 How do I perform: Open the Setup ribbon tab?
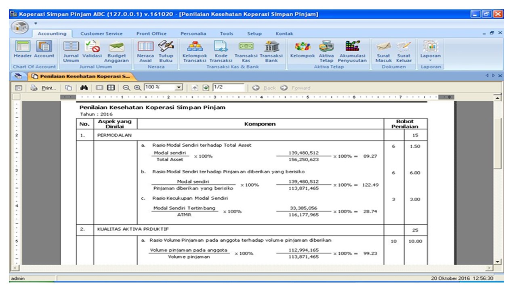(254, 34)
